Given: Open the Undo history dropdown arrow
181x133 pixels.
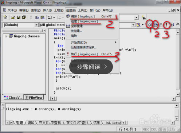Looking at the screenshot, I should (x=54, y=17).
